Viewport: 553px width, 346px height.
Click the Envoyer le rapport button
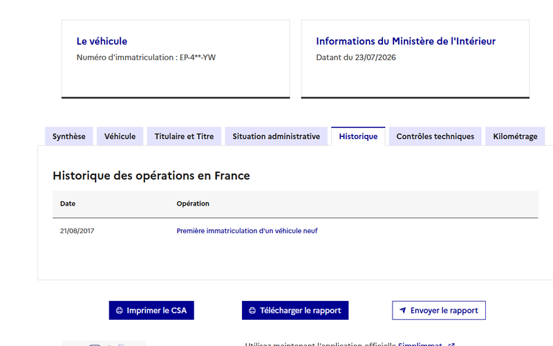click(x=439, y=310)
